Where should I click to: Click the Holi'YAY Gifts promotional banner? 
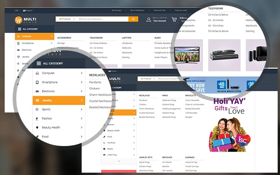click(x=230, y=125)
